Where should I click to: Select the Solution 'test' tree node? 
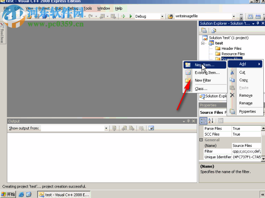pyautogui.click(x=229, y=38)
